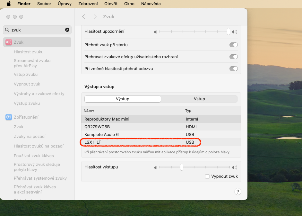
Task: Open Streamování zvuku přes AirPlay result
Action: point(32,63)
